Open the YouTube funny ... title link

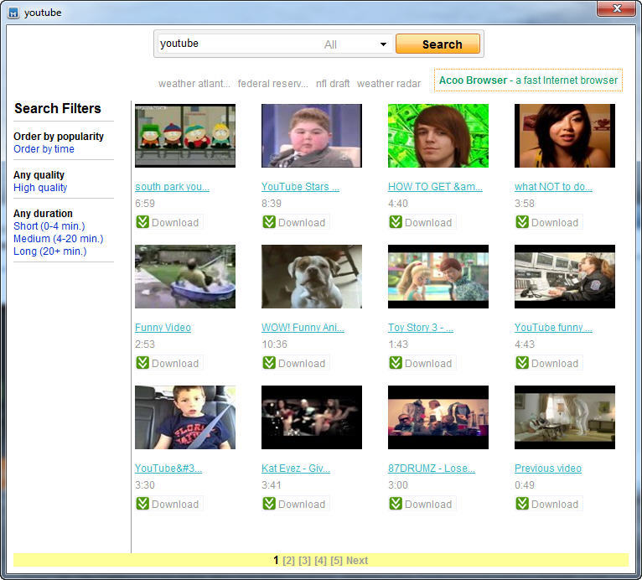tap(553, 328)
